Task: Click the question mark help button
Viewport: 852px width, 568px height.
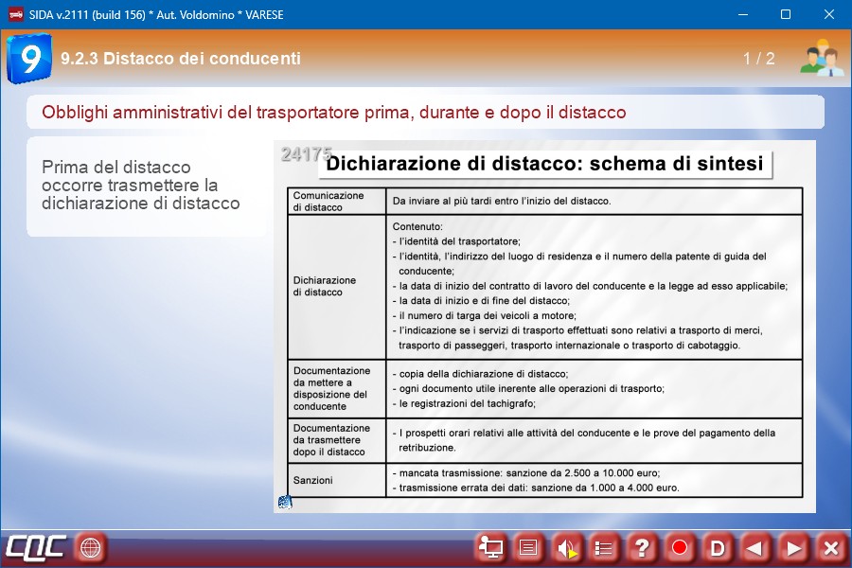Action: 642,547
